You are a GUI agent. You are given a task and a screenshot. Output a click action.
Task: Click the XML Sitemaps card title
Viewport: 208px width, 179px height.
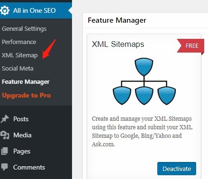118,44
